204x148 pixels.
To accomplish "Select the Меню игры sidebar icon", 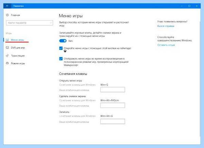I will click(7, 40).
